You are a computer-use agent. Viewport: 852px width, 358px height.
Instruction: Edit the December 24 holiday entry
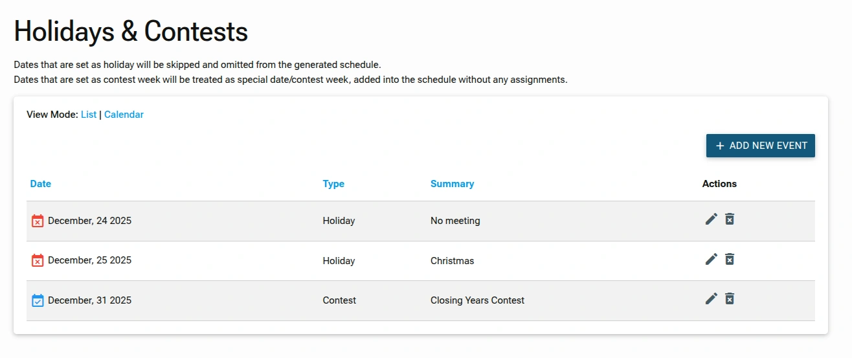click(711, 219)
